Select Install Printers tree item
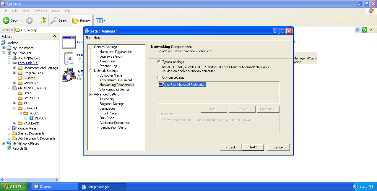Screen dimensions: 377x191 pos(109,113)
